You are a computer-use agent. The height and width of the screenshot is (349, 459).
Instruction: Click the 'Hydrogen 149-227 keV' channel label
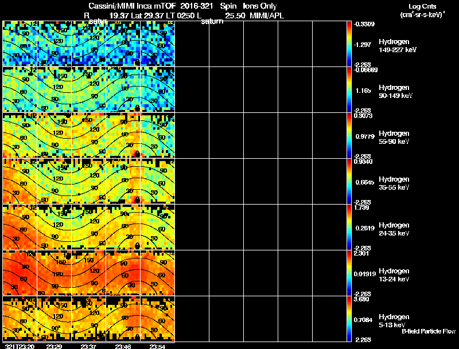click(x=397, y=46)
